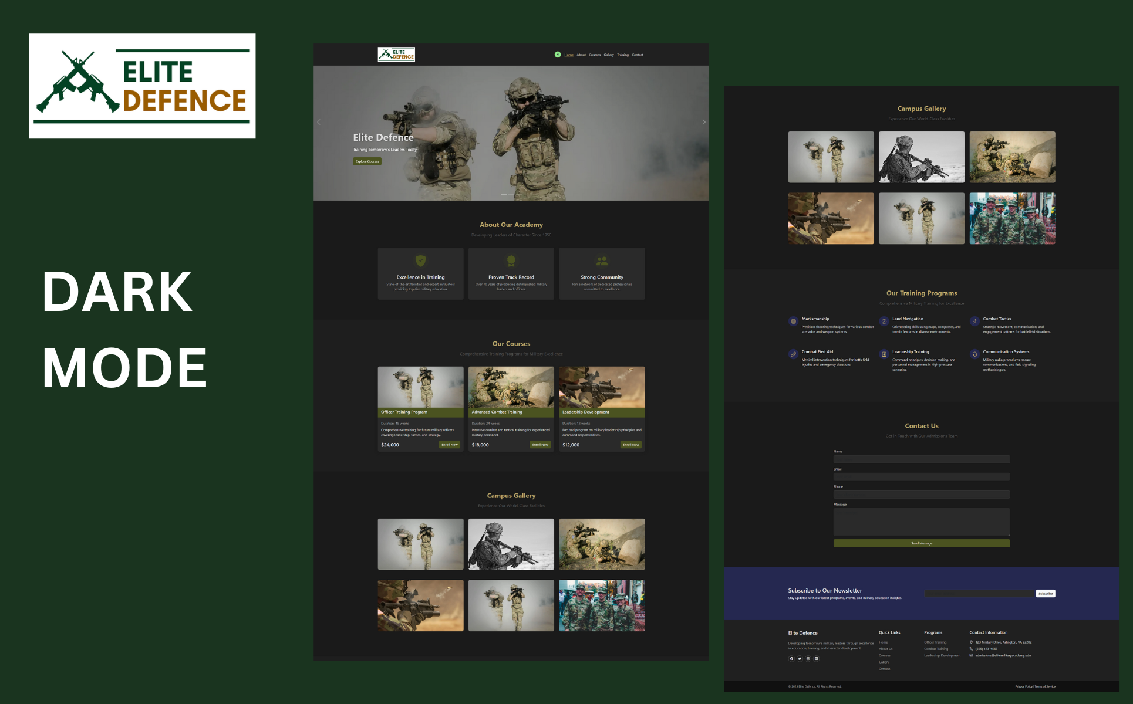Viewport: 1133px width, 704px height.
Task: Click the Communication Systems headset icon
Action: click(974, 354)
